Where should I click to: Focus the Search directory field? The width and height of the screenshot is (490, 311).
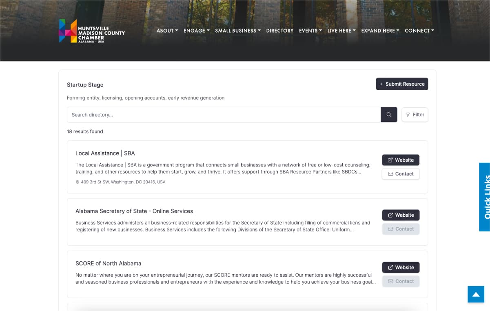pos(224,115)
